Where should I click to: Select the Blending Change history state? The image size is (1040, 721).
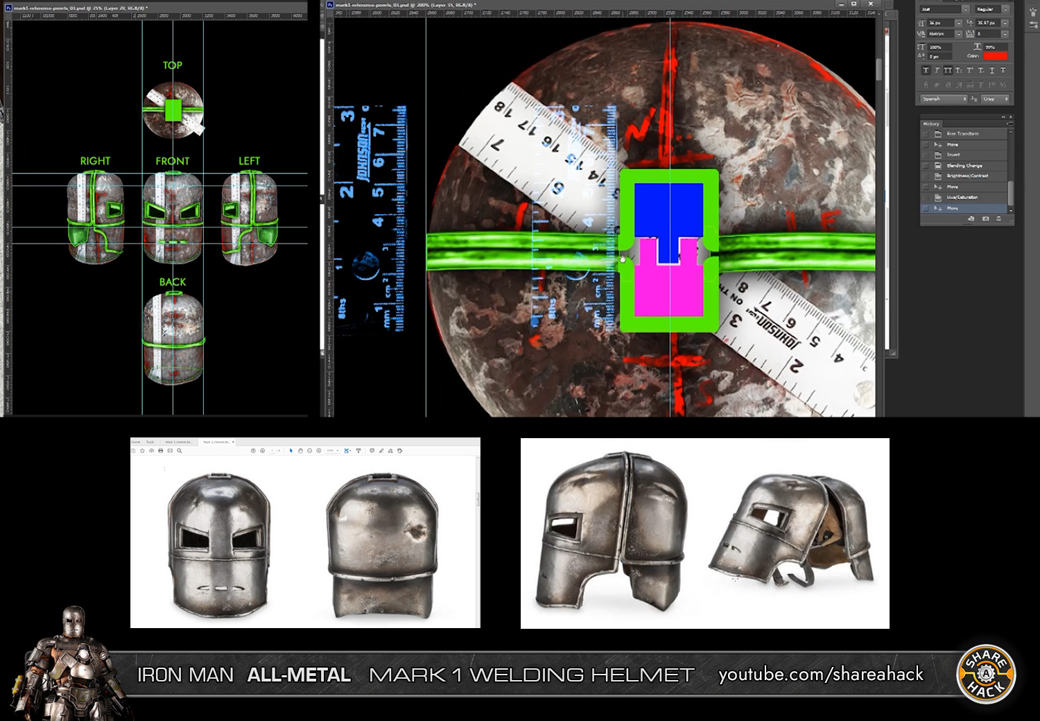pos(964,166)
